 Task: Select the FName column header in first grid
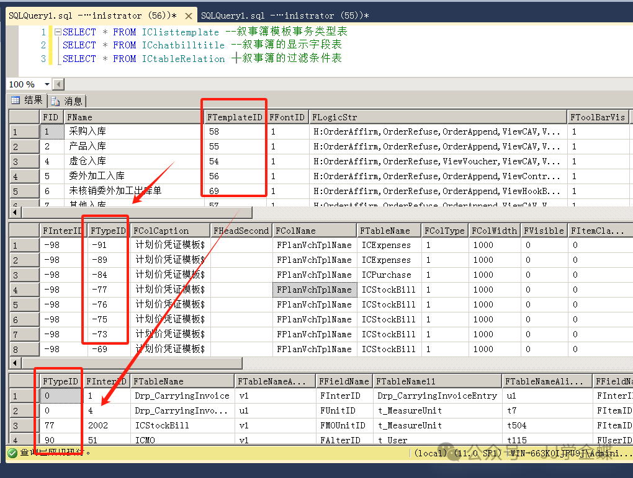(133, 117)
